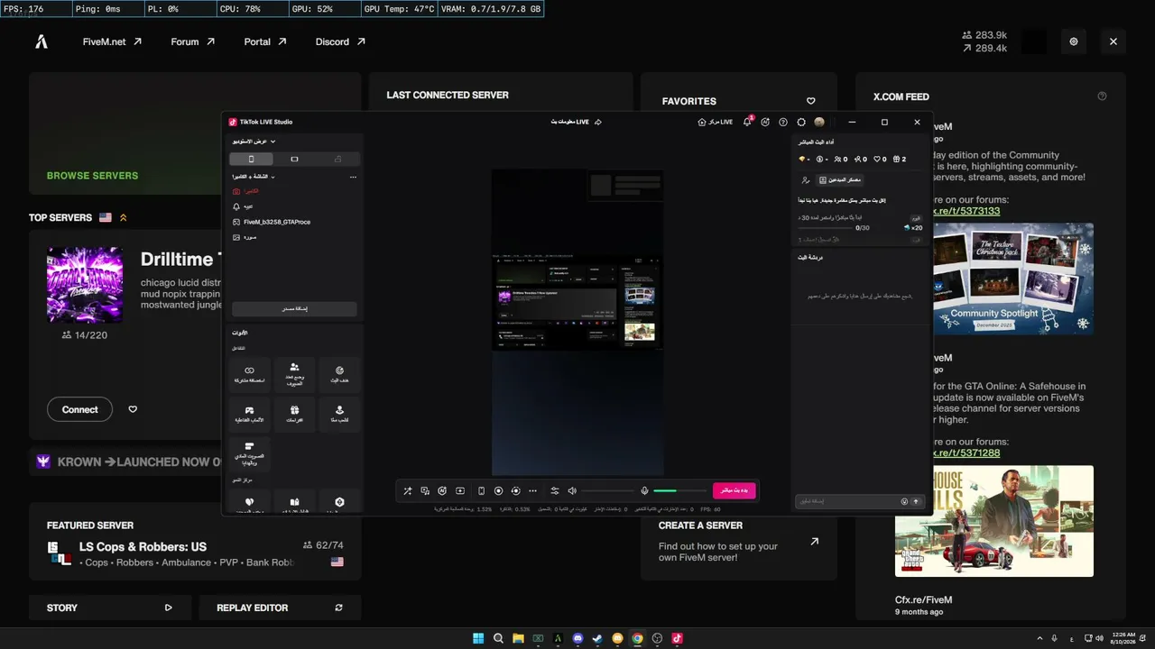Click the share arrow beside LIVE info title
1155x649 pixels.
pos(597,122)
